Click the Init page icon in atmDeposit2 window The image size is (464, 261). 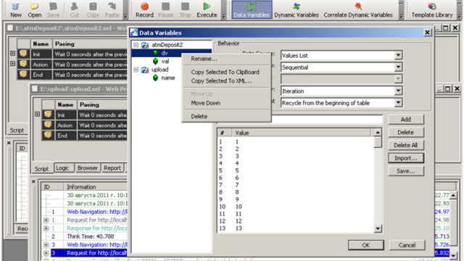click(23, 54)
